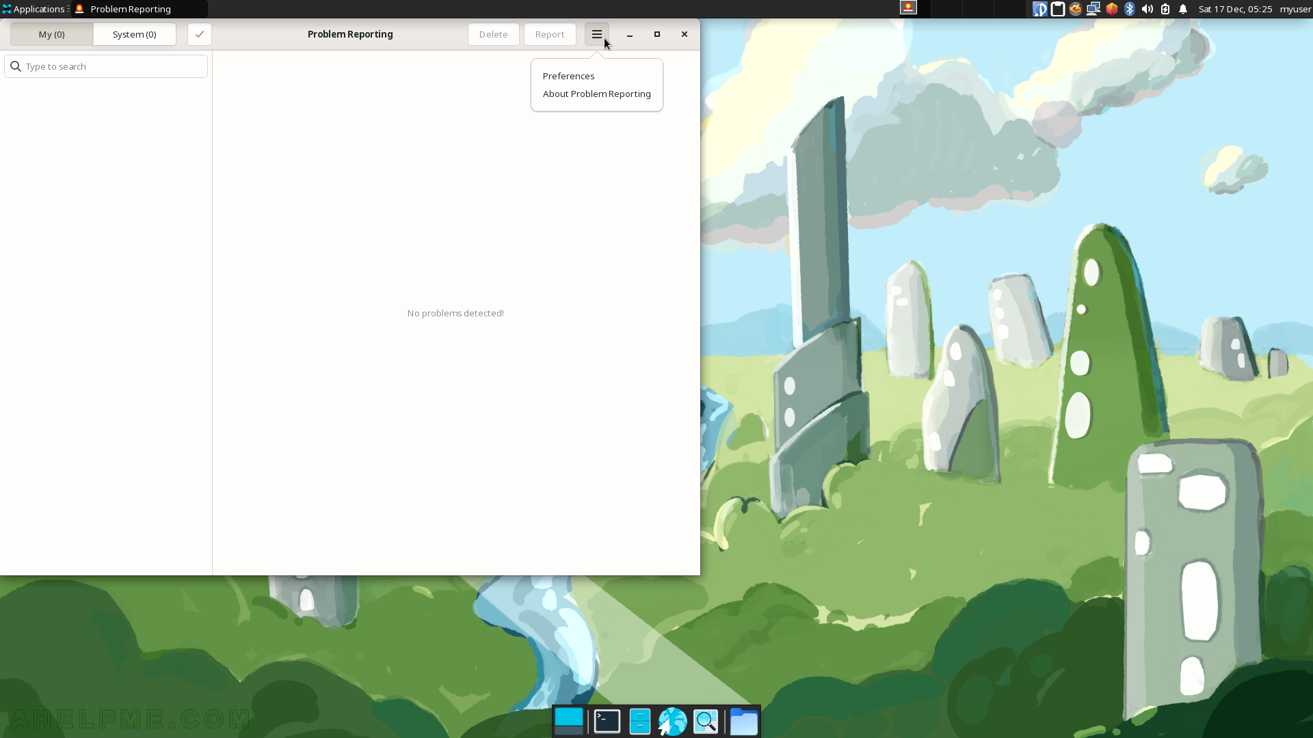Open the network connections tray icon

click(x=1093, y=9)
